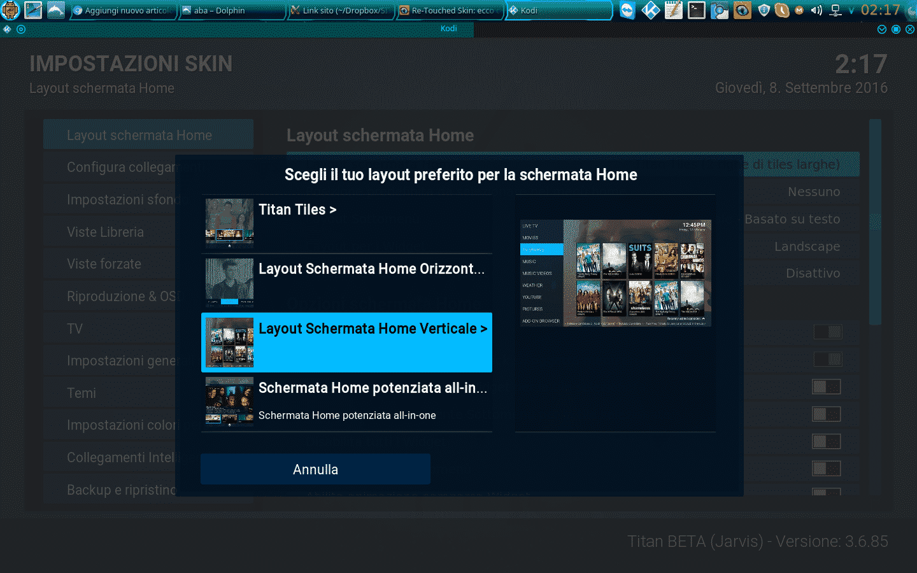917x573 pixels.
Task: Click the setting value 'Nessuno'
Action: tap(814, 192)
